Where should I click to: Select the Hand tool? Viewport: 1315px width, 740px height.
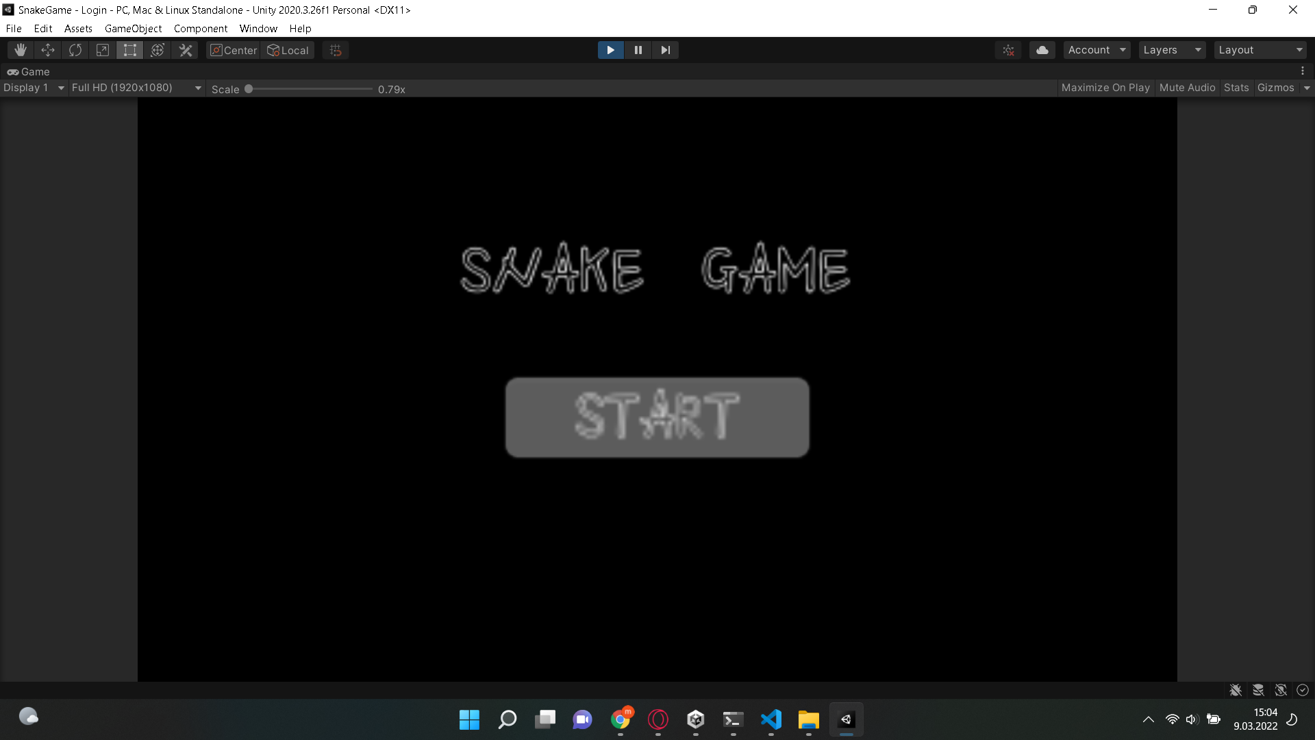coord(19,49)
